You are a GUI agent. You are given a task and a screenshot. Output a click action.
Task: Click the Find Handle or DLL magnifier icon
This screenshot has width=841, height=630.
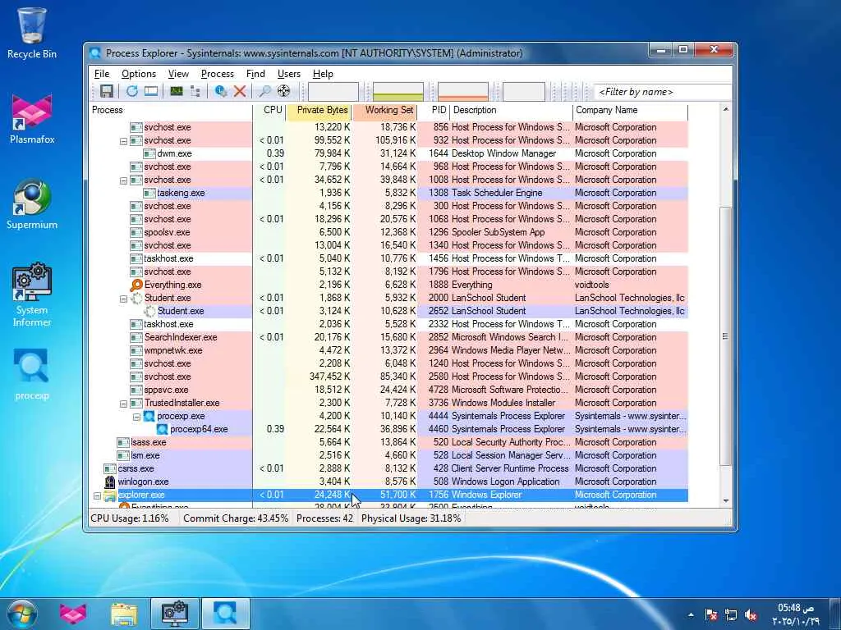coord(264,91)
